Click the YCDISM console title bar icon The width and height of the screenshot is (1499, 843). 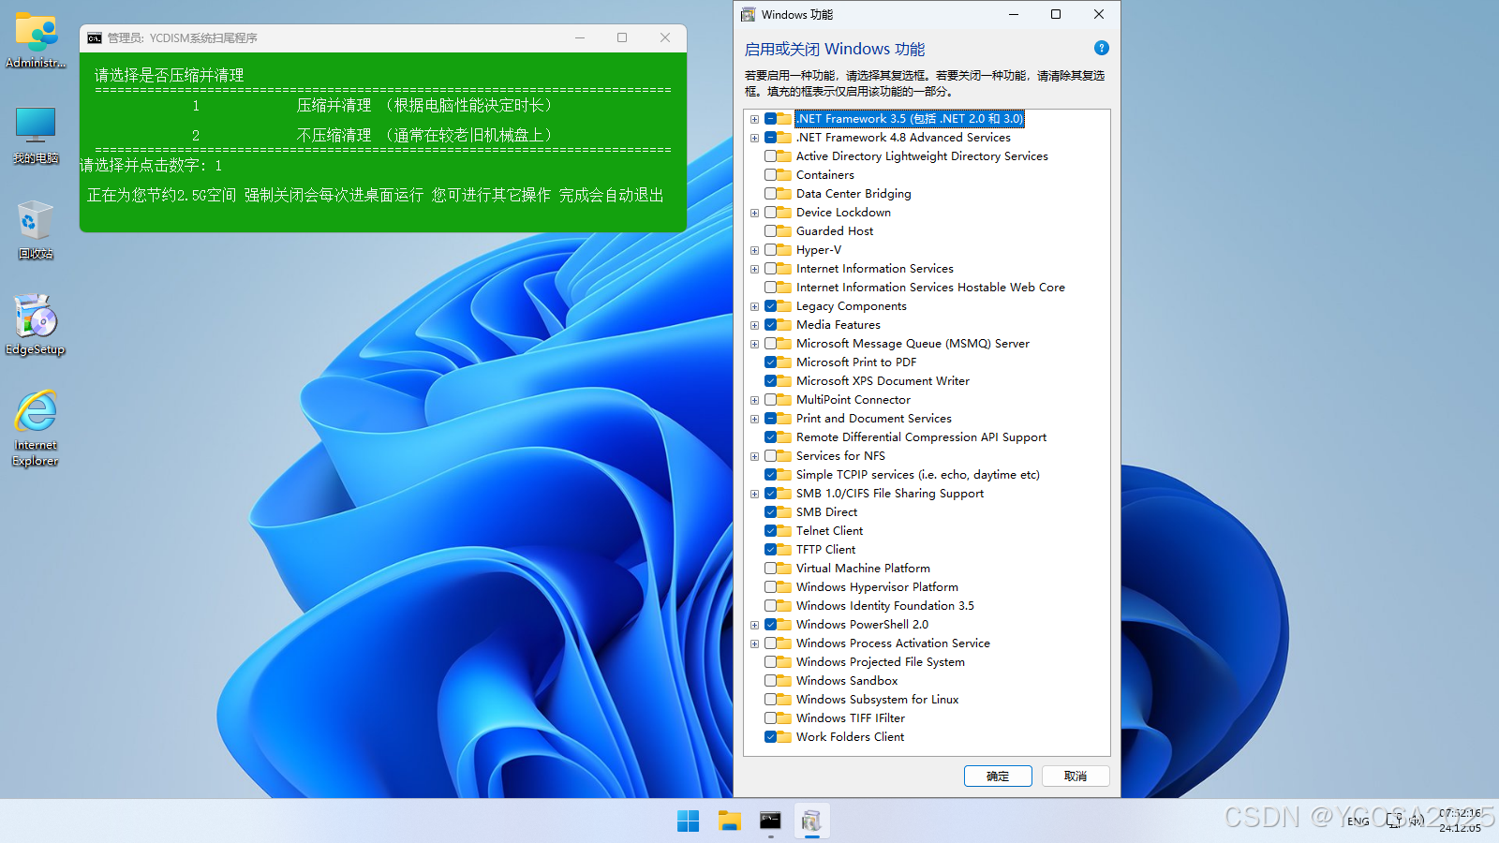pyautogui.click(x=95, y=37)
